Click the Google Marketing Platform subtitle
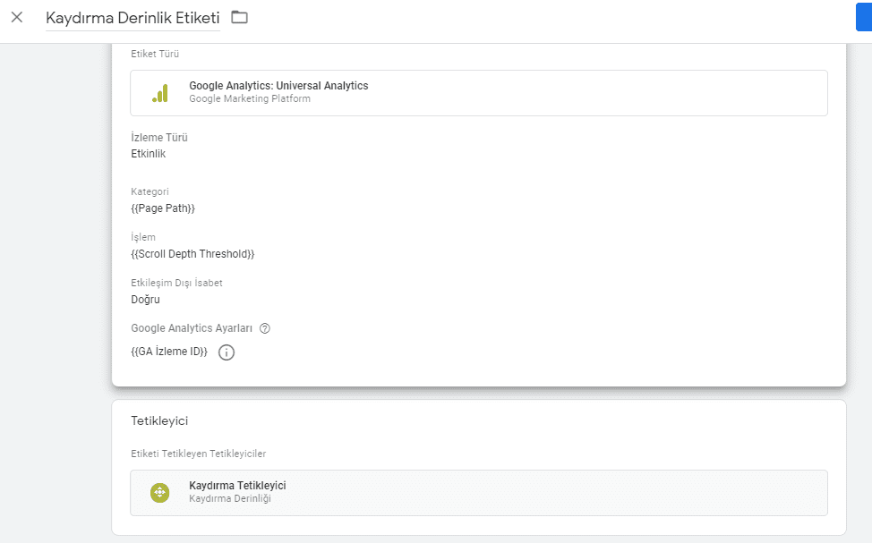Image resolution: width=872 pixels, height=543 pixels. [x=250, y=99]
